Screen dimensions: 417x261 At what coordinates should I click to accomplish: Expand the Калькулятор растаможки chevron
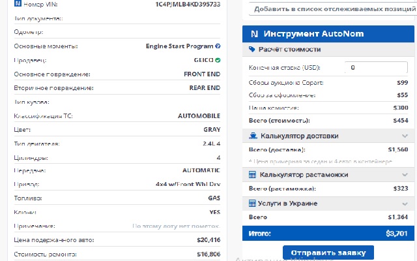[x=405, y=175]
